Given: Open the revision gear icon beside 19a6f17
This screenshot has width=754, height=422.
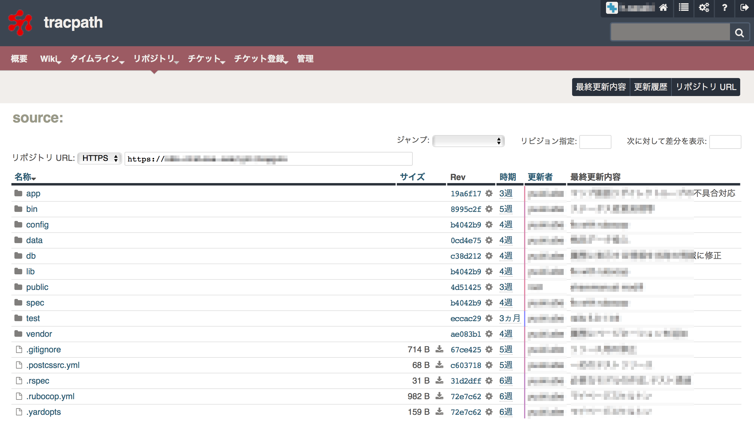Looking at the screenshot, I should coord(488,194).
